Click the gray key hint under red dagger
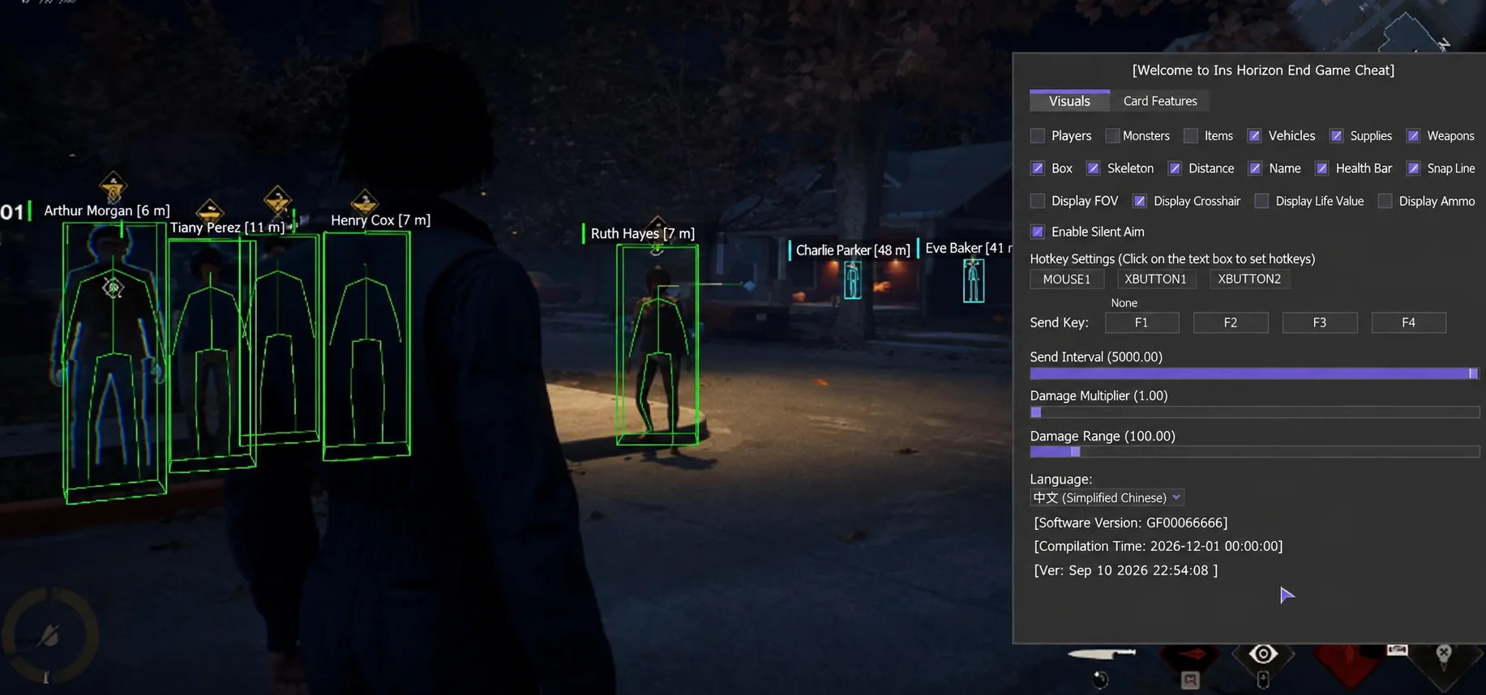The width and height of the screenshot is (1486, 695). [x=1189, y=680]
